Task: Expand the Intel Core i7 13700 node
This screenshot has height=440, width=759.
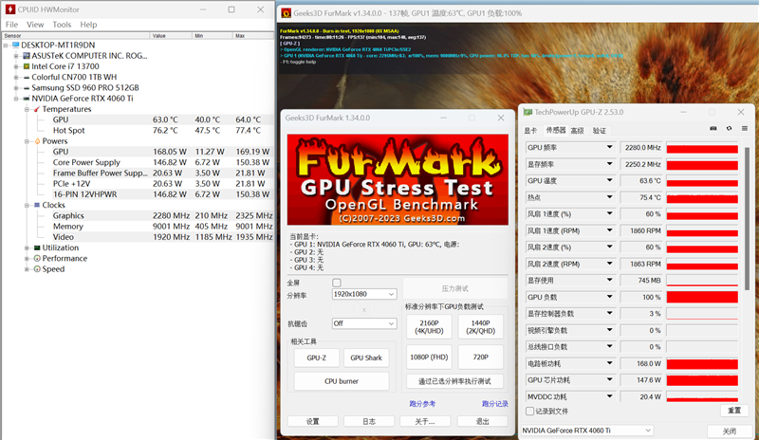Action: [x=16, y=66]
